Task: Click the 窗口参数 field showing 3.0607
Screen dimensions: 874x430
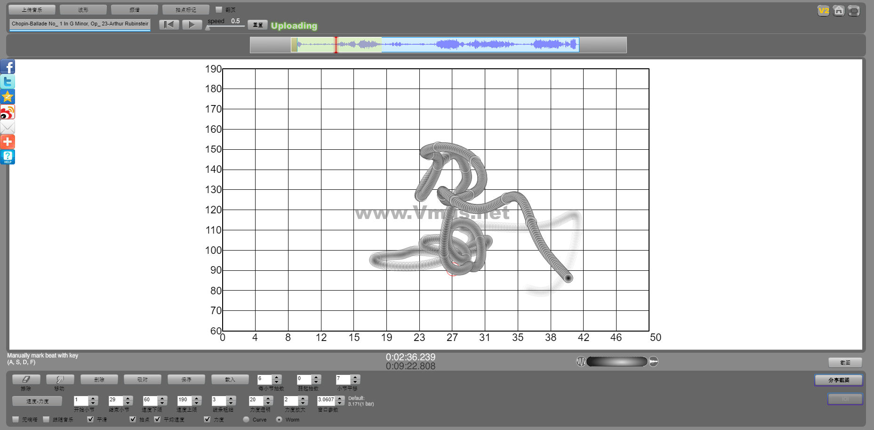Action: 326,400
